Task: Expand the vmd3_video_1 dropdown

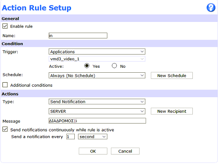Action: coord(97,59)
